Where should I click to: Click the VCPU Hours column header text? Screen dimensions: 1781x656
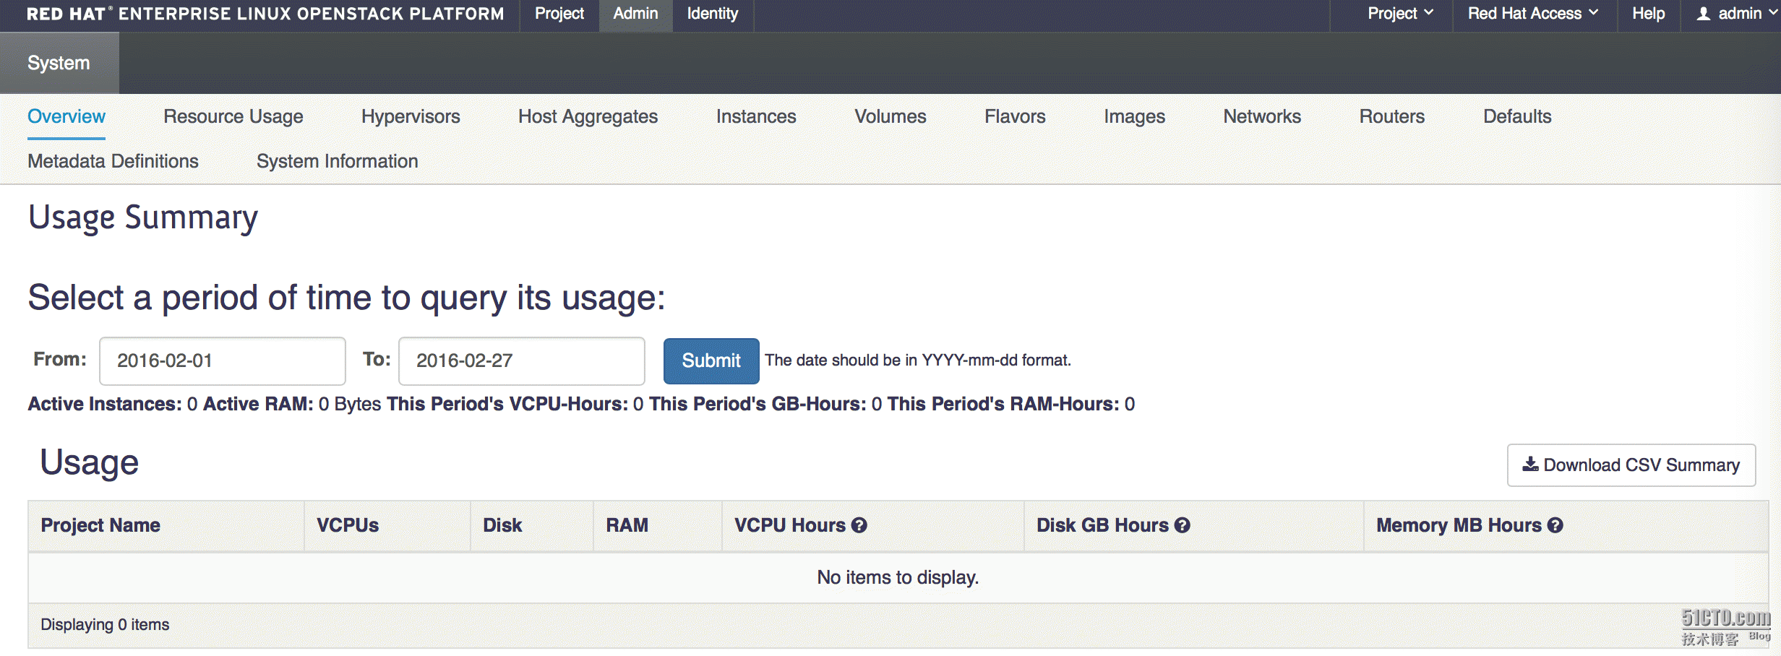pos(790,525)
